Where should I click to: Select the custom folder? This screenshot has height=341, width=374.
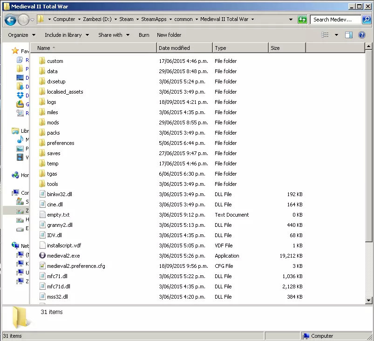(x=55, y=61)
